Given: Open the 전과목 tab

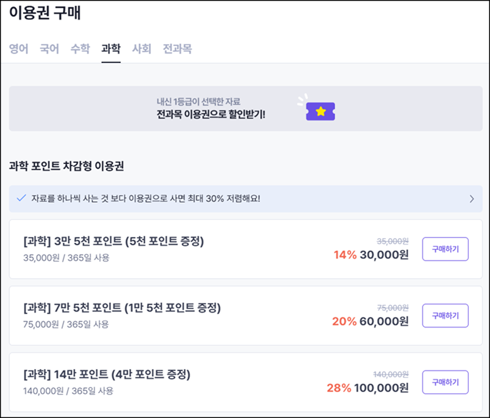Looking at the screenshot, I should click(177, 49).
